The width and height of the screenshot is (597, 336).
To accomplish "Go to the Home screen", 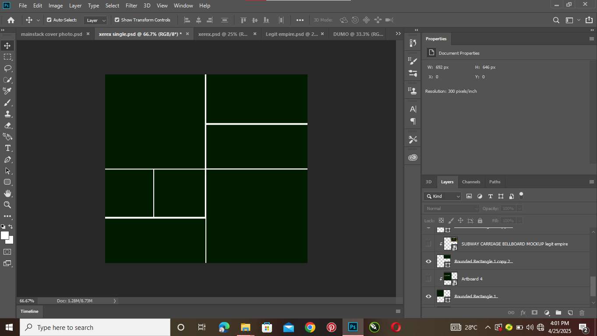I will 11,20.
